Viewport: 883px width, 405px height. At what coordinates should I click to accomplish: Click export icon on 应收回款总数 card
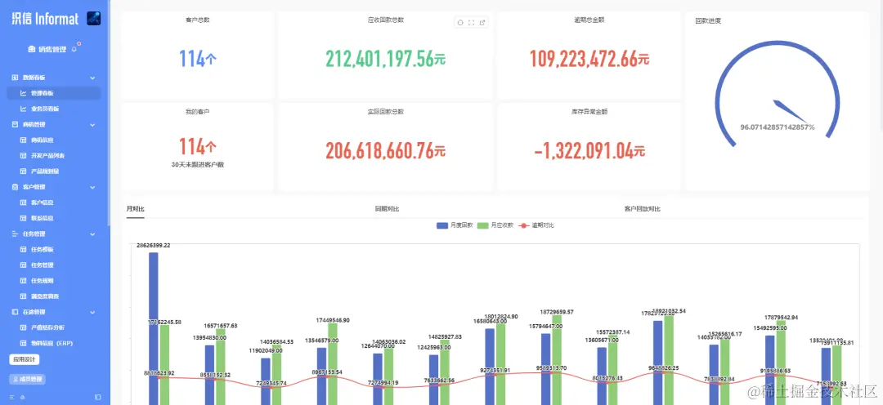click(482, 23)
